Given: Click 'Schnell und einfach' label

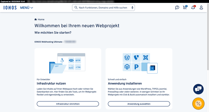Looking at the screenshot, I should [x=117, y=80].
